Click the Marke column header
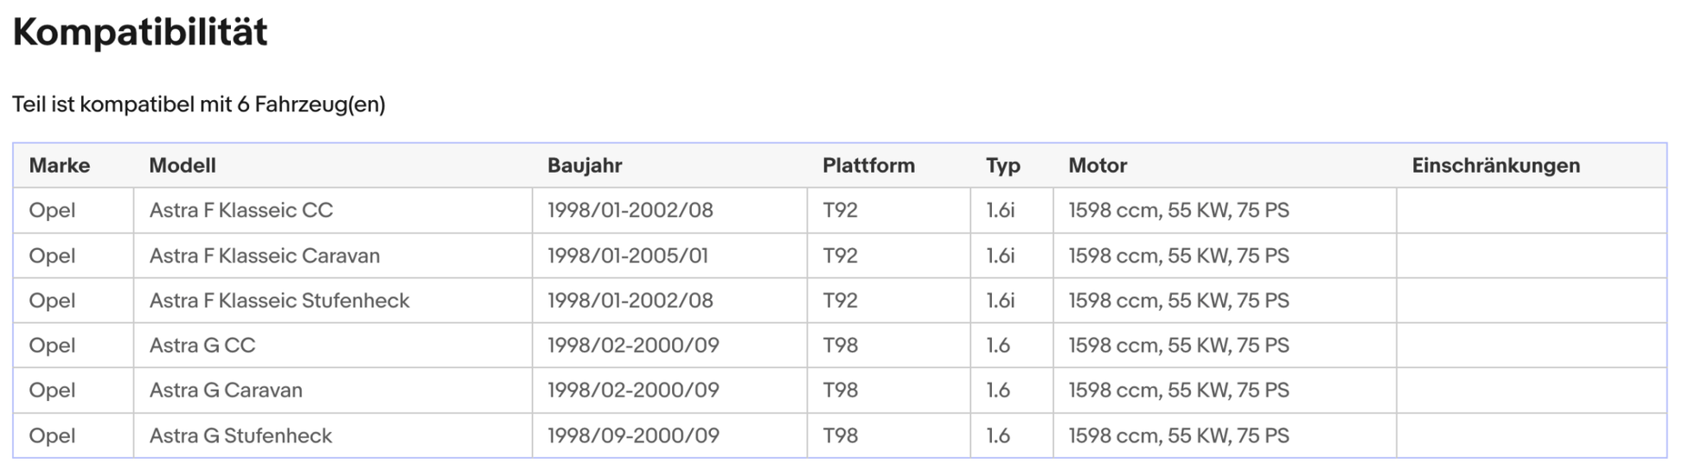The height and width of the screenshot is (470, 1683). point(60,166)
